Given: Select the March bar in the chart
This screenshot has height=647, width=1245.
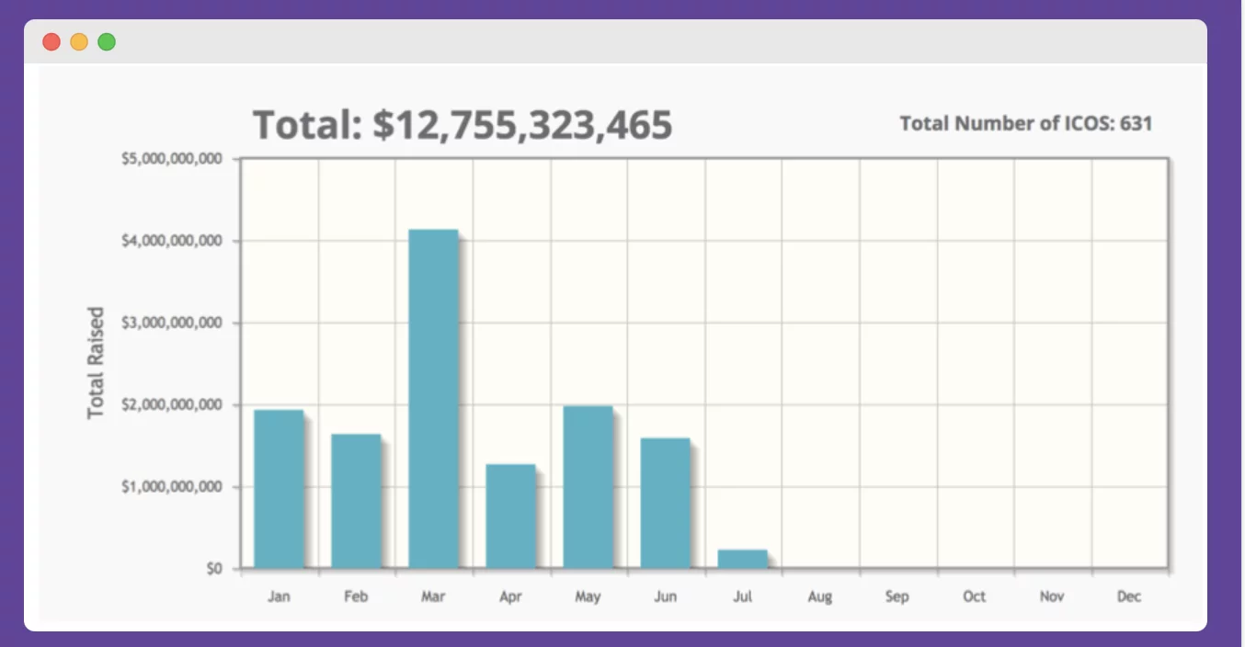Looking at the screenshot, I should pyautogui.click(x=433, y=395).
